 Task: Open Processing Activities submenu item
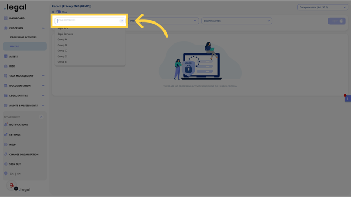23,37
